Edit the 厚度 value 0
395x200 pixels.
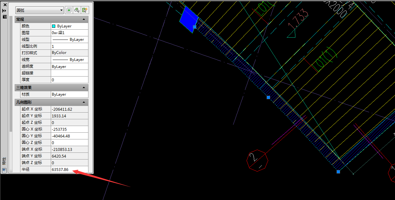click(x=69, y=80)
